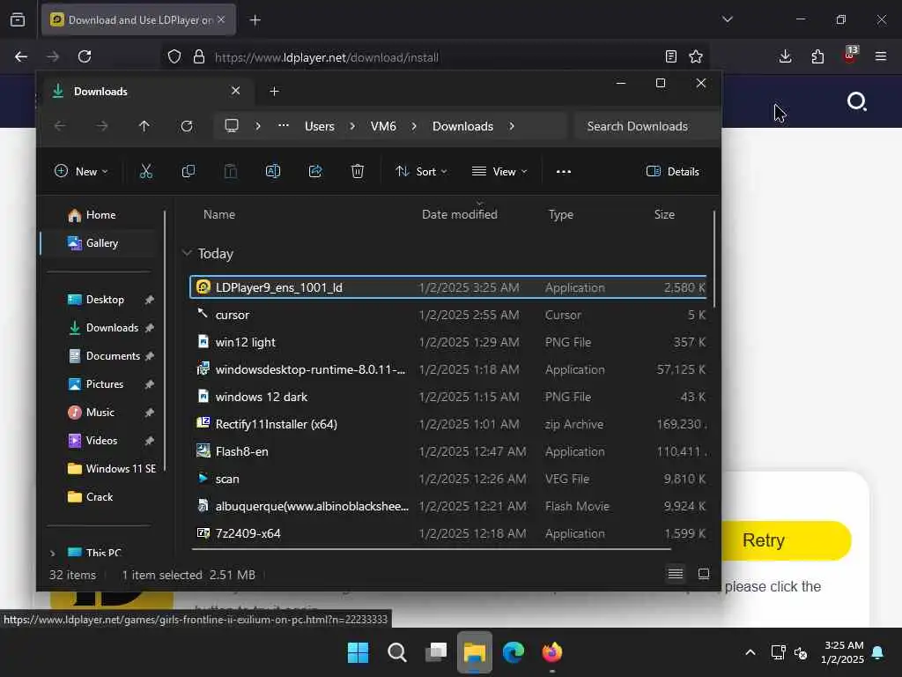Bookmark this page star icon in Firefox

(696, 56)
